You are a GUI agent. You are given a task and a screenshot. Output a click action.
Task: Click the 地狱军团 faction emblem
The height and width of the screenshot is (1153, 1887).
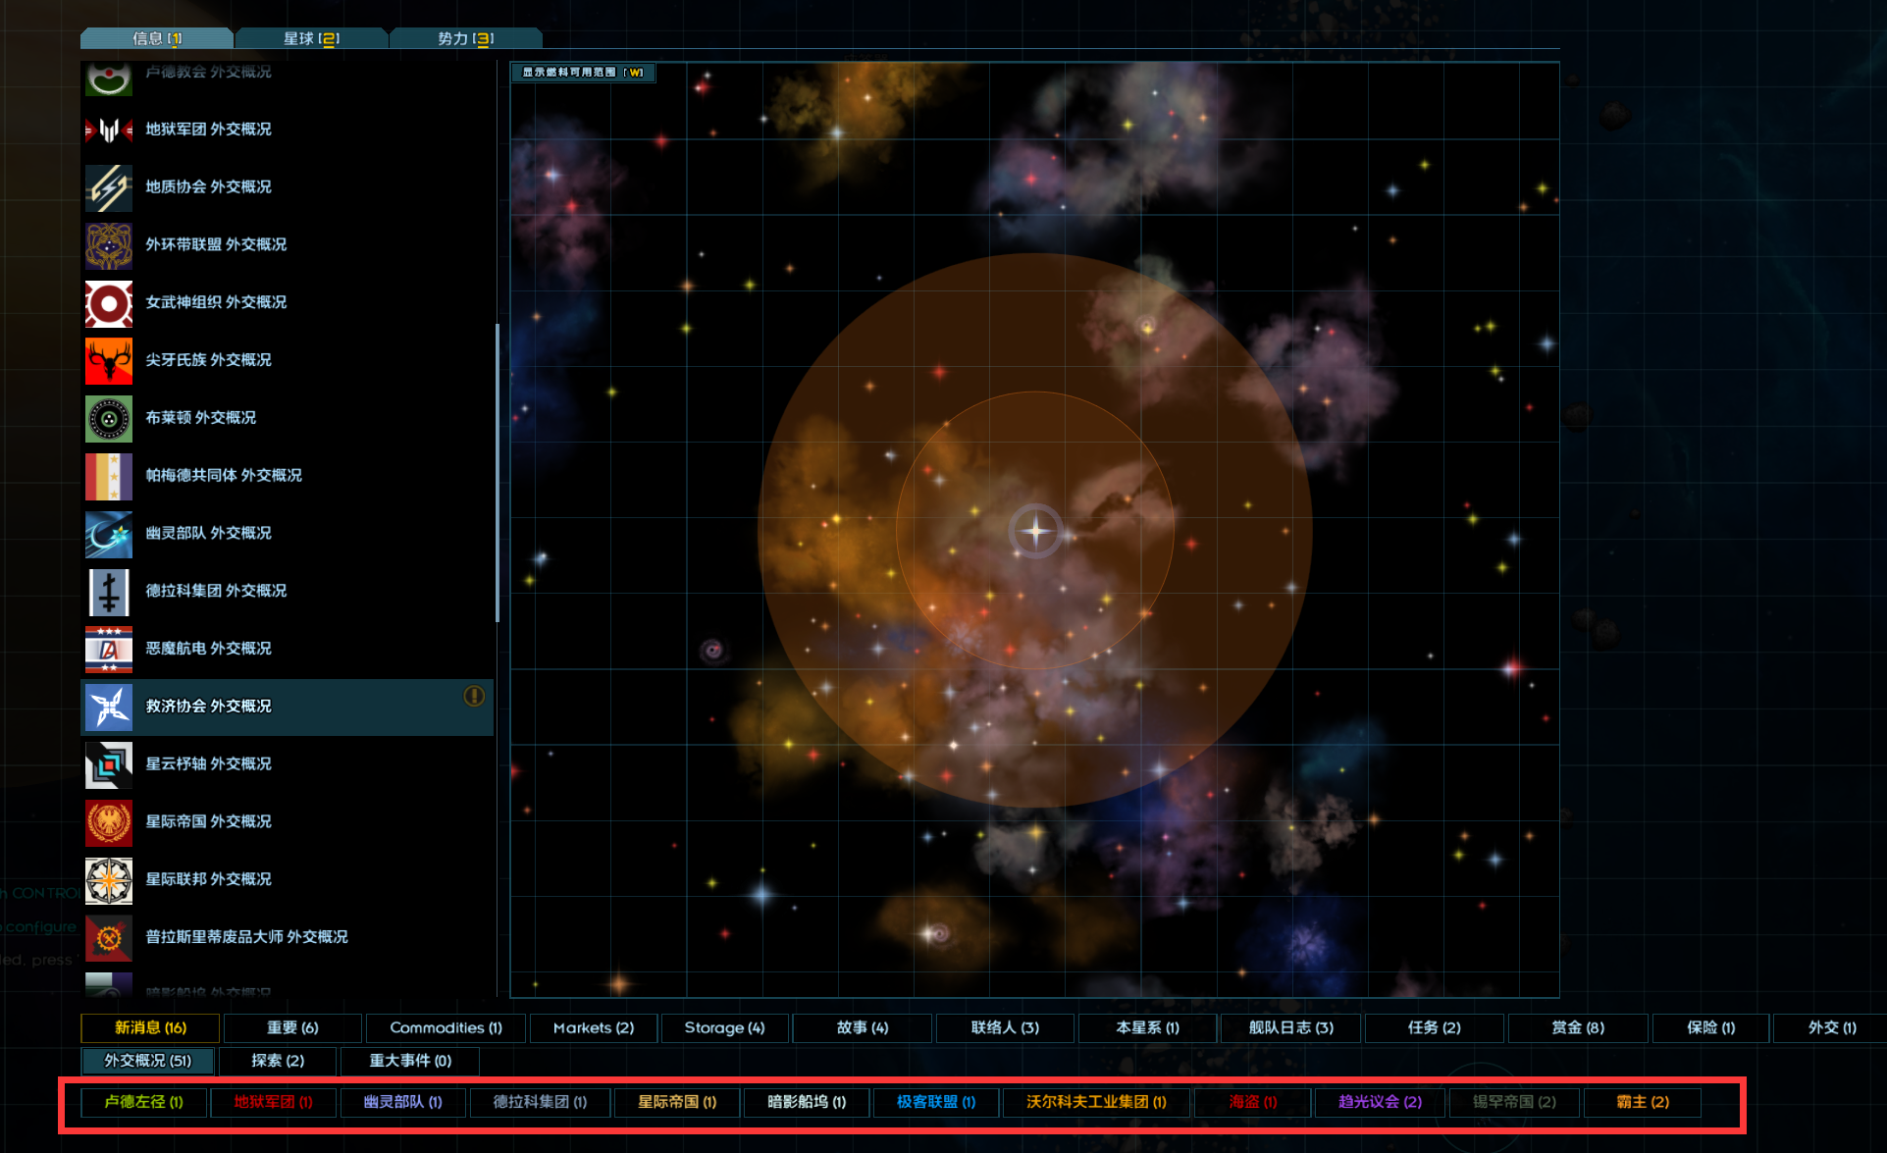(x=109, y=130)
